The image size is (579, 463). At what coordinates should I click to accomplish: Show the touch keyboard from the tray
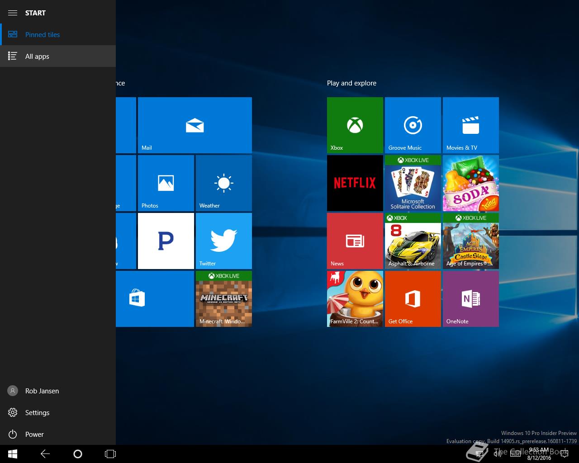pyautogui.click(x=515, y=454)
